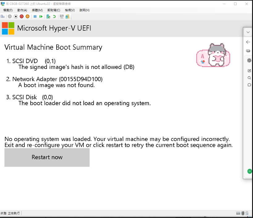Open the 剪貼簿(C) menu
This screenshot has width=253, height=218.
tap(54, 10)
